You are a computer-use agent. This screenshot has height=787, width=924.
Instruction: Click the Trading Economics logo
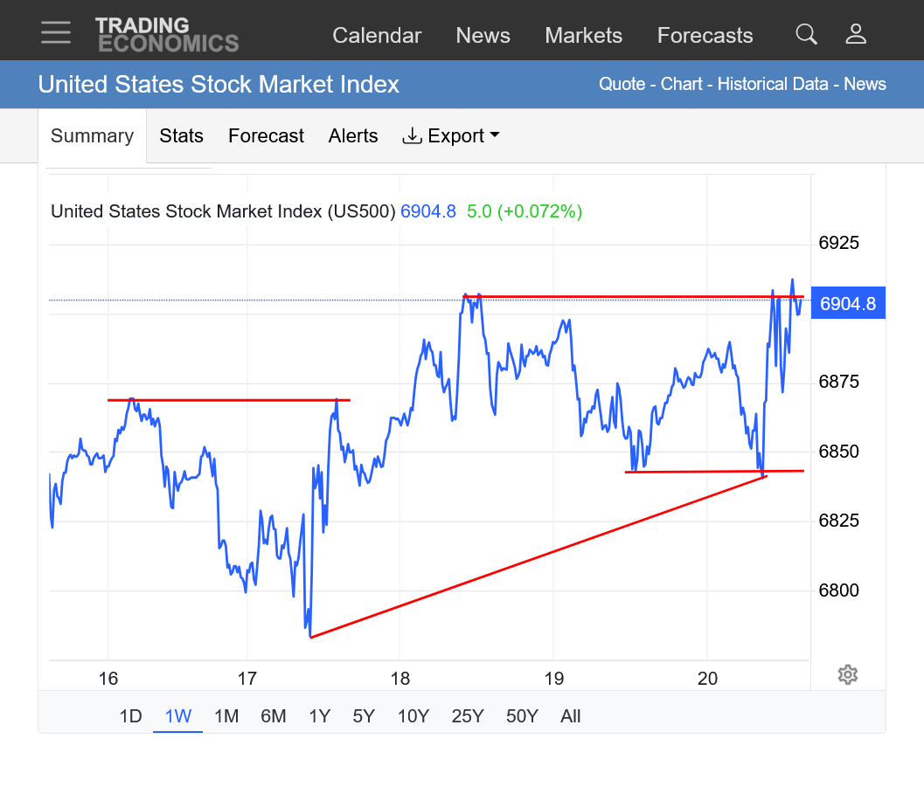click(166, 35)
